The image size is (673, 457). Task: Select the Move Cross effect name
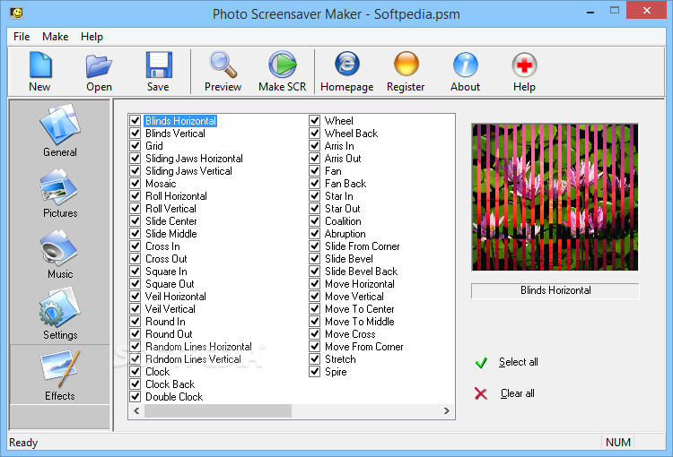pyautogui.click(x=350, y=334)
